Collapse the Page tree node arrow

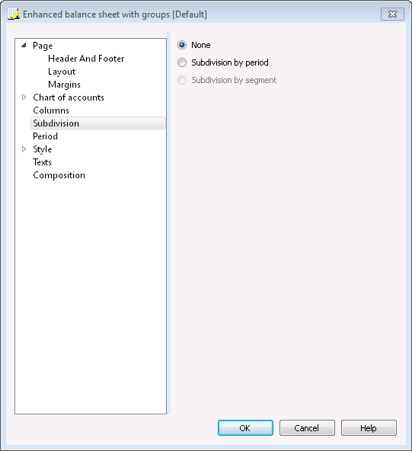coord(24,45)
